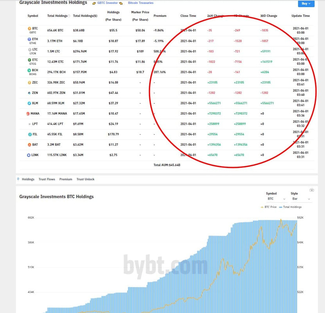Click the BCH coin icon
This screenshot has width=325, height=313.
pos(29,70)
